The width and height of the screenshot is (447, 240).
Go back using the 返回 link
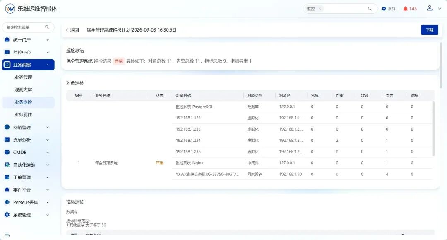[74, 30]
